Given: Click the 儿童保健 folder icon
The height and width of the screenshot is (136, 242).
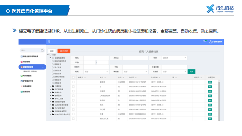Looking at the screenshot, I should click(x=53, y=86).
